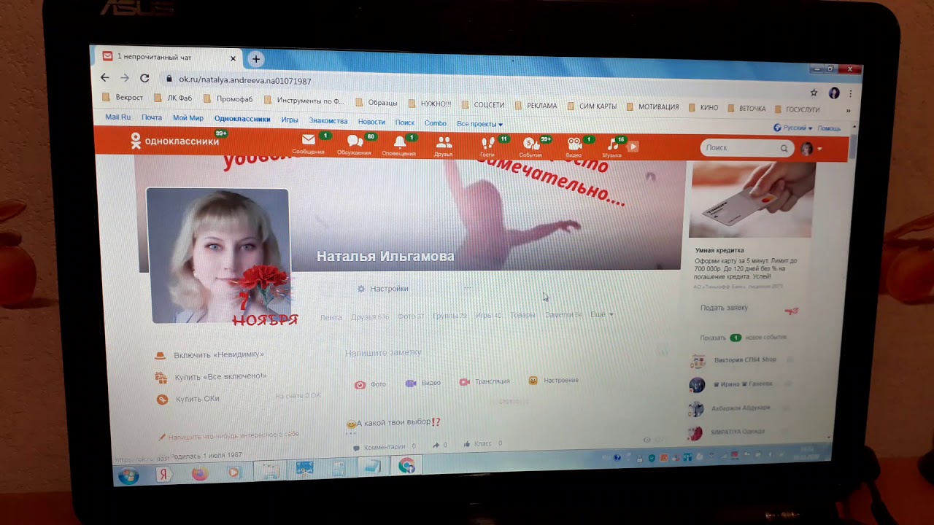Go back using the browser back arrow
This screenshot has width=934, height=525.
tap(105, 78)
